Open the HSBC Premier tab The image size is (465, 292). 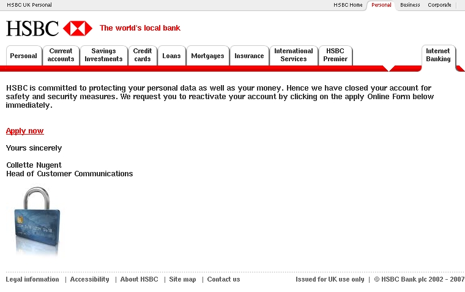click(335, 55)
